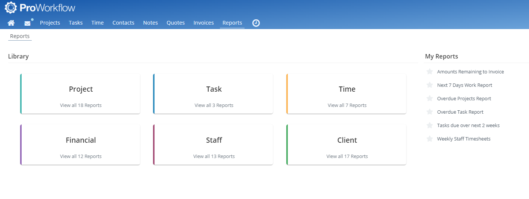Star Tasks due over next 2 weeks

(430, 125)
